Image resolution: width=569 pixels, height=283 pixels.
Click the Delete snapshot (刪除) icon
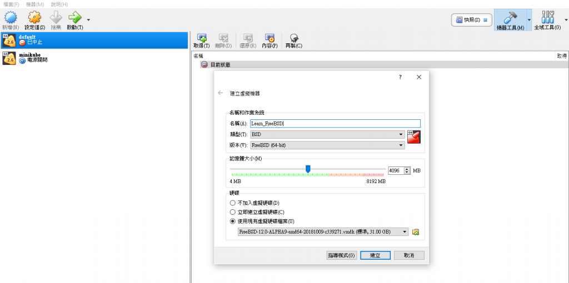[x=223, y=38]
